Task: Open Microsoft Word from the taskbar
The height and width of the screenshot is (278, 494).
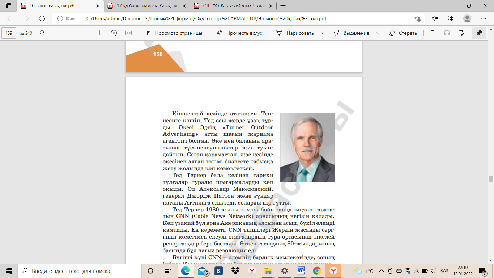Action: click(301, 271)
